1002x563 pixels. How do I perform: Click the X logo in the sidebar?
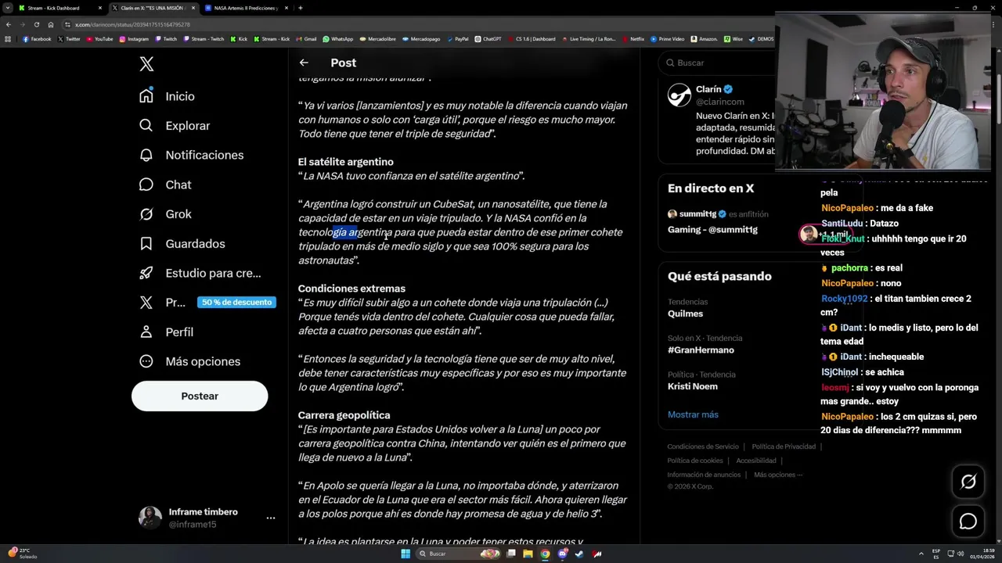click(146, 64)
